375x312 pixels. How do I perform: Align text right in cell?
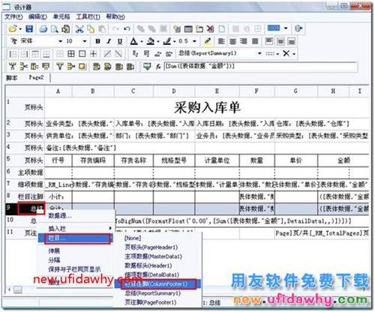(244, 41)
